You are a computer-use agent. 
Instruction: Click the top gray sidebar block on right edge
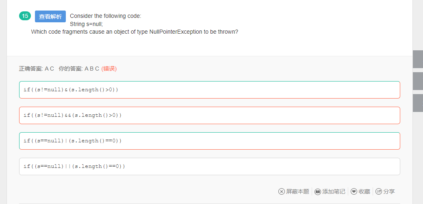coord(418,59)
